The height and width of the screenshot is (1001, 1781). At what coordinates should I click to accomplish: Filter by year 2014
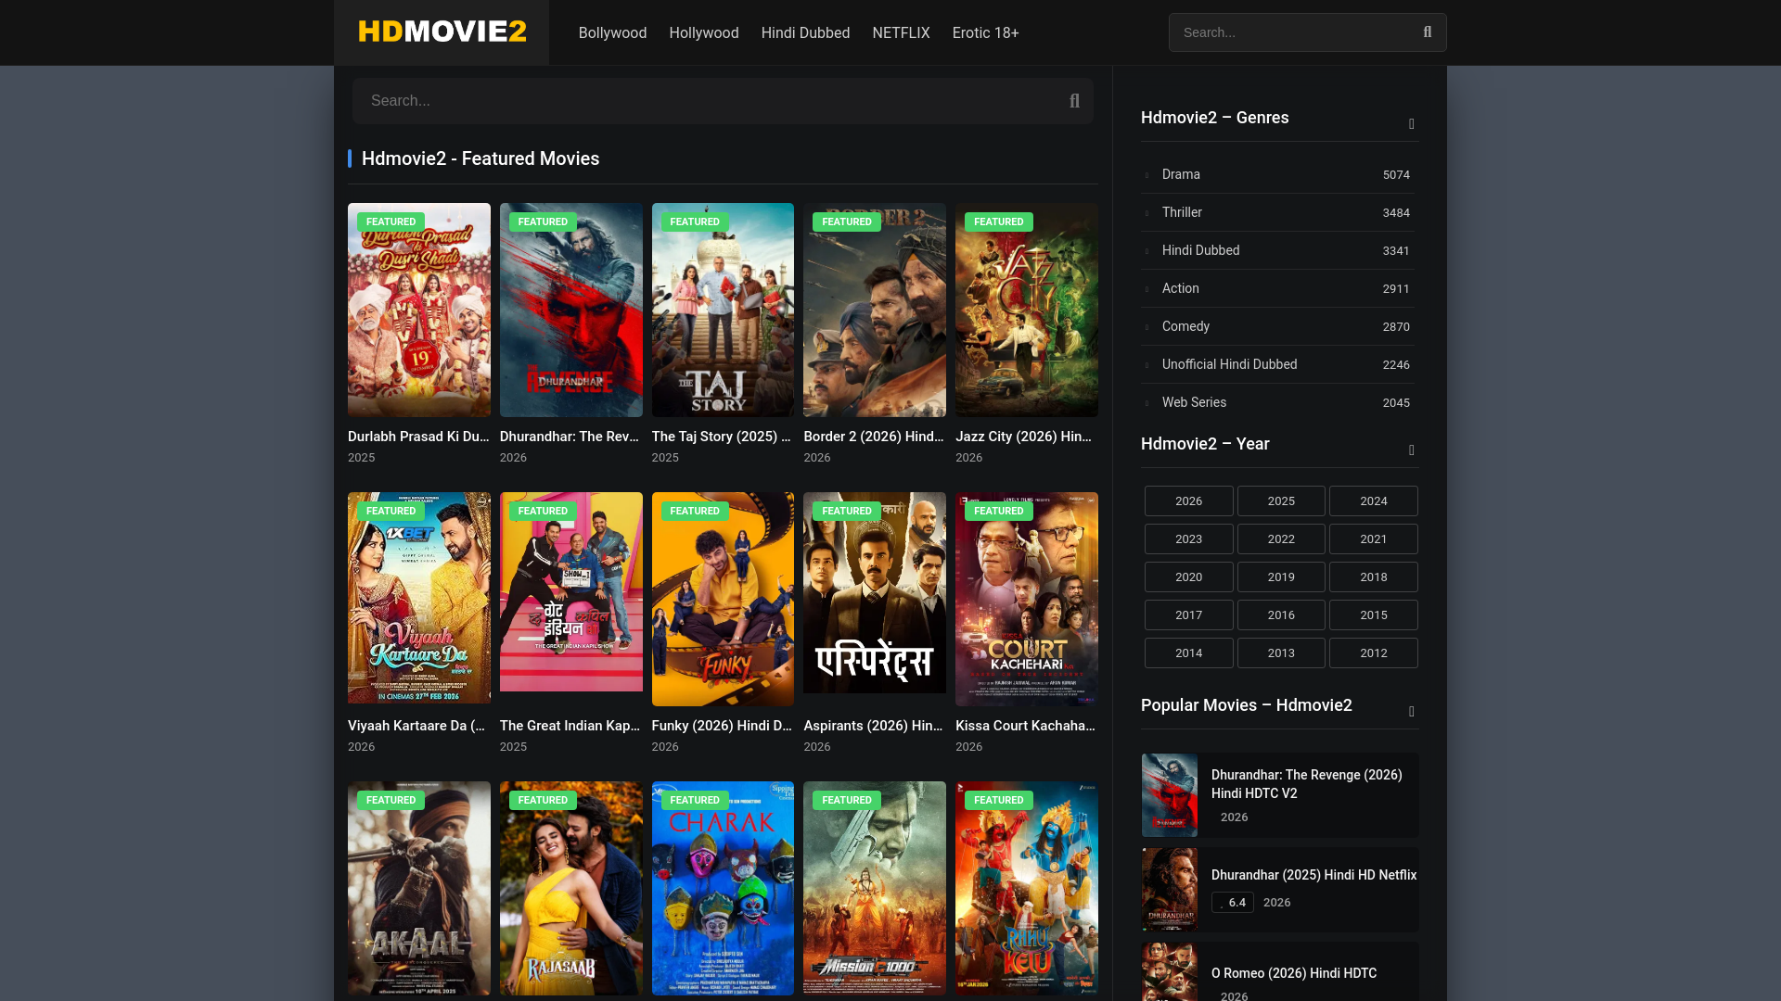(x=1188, y=653)
